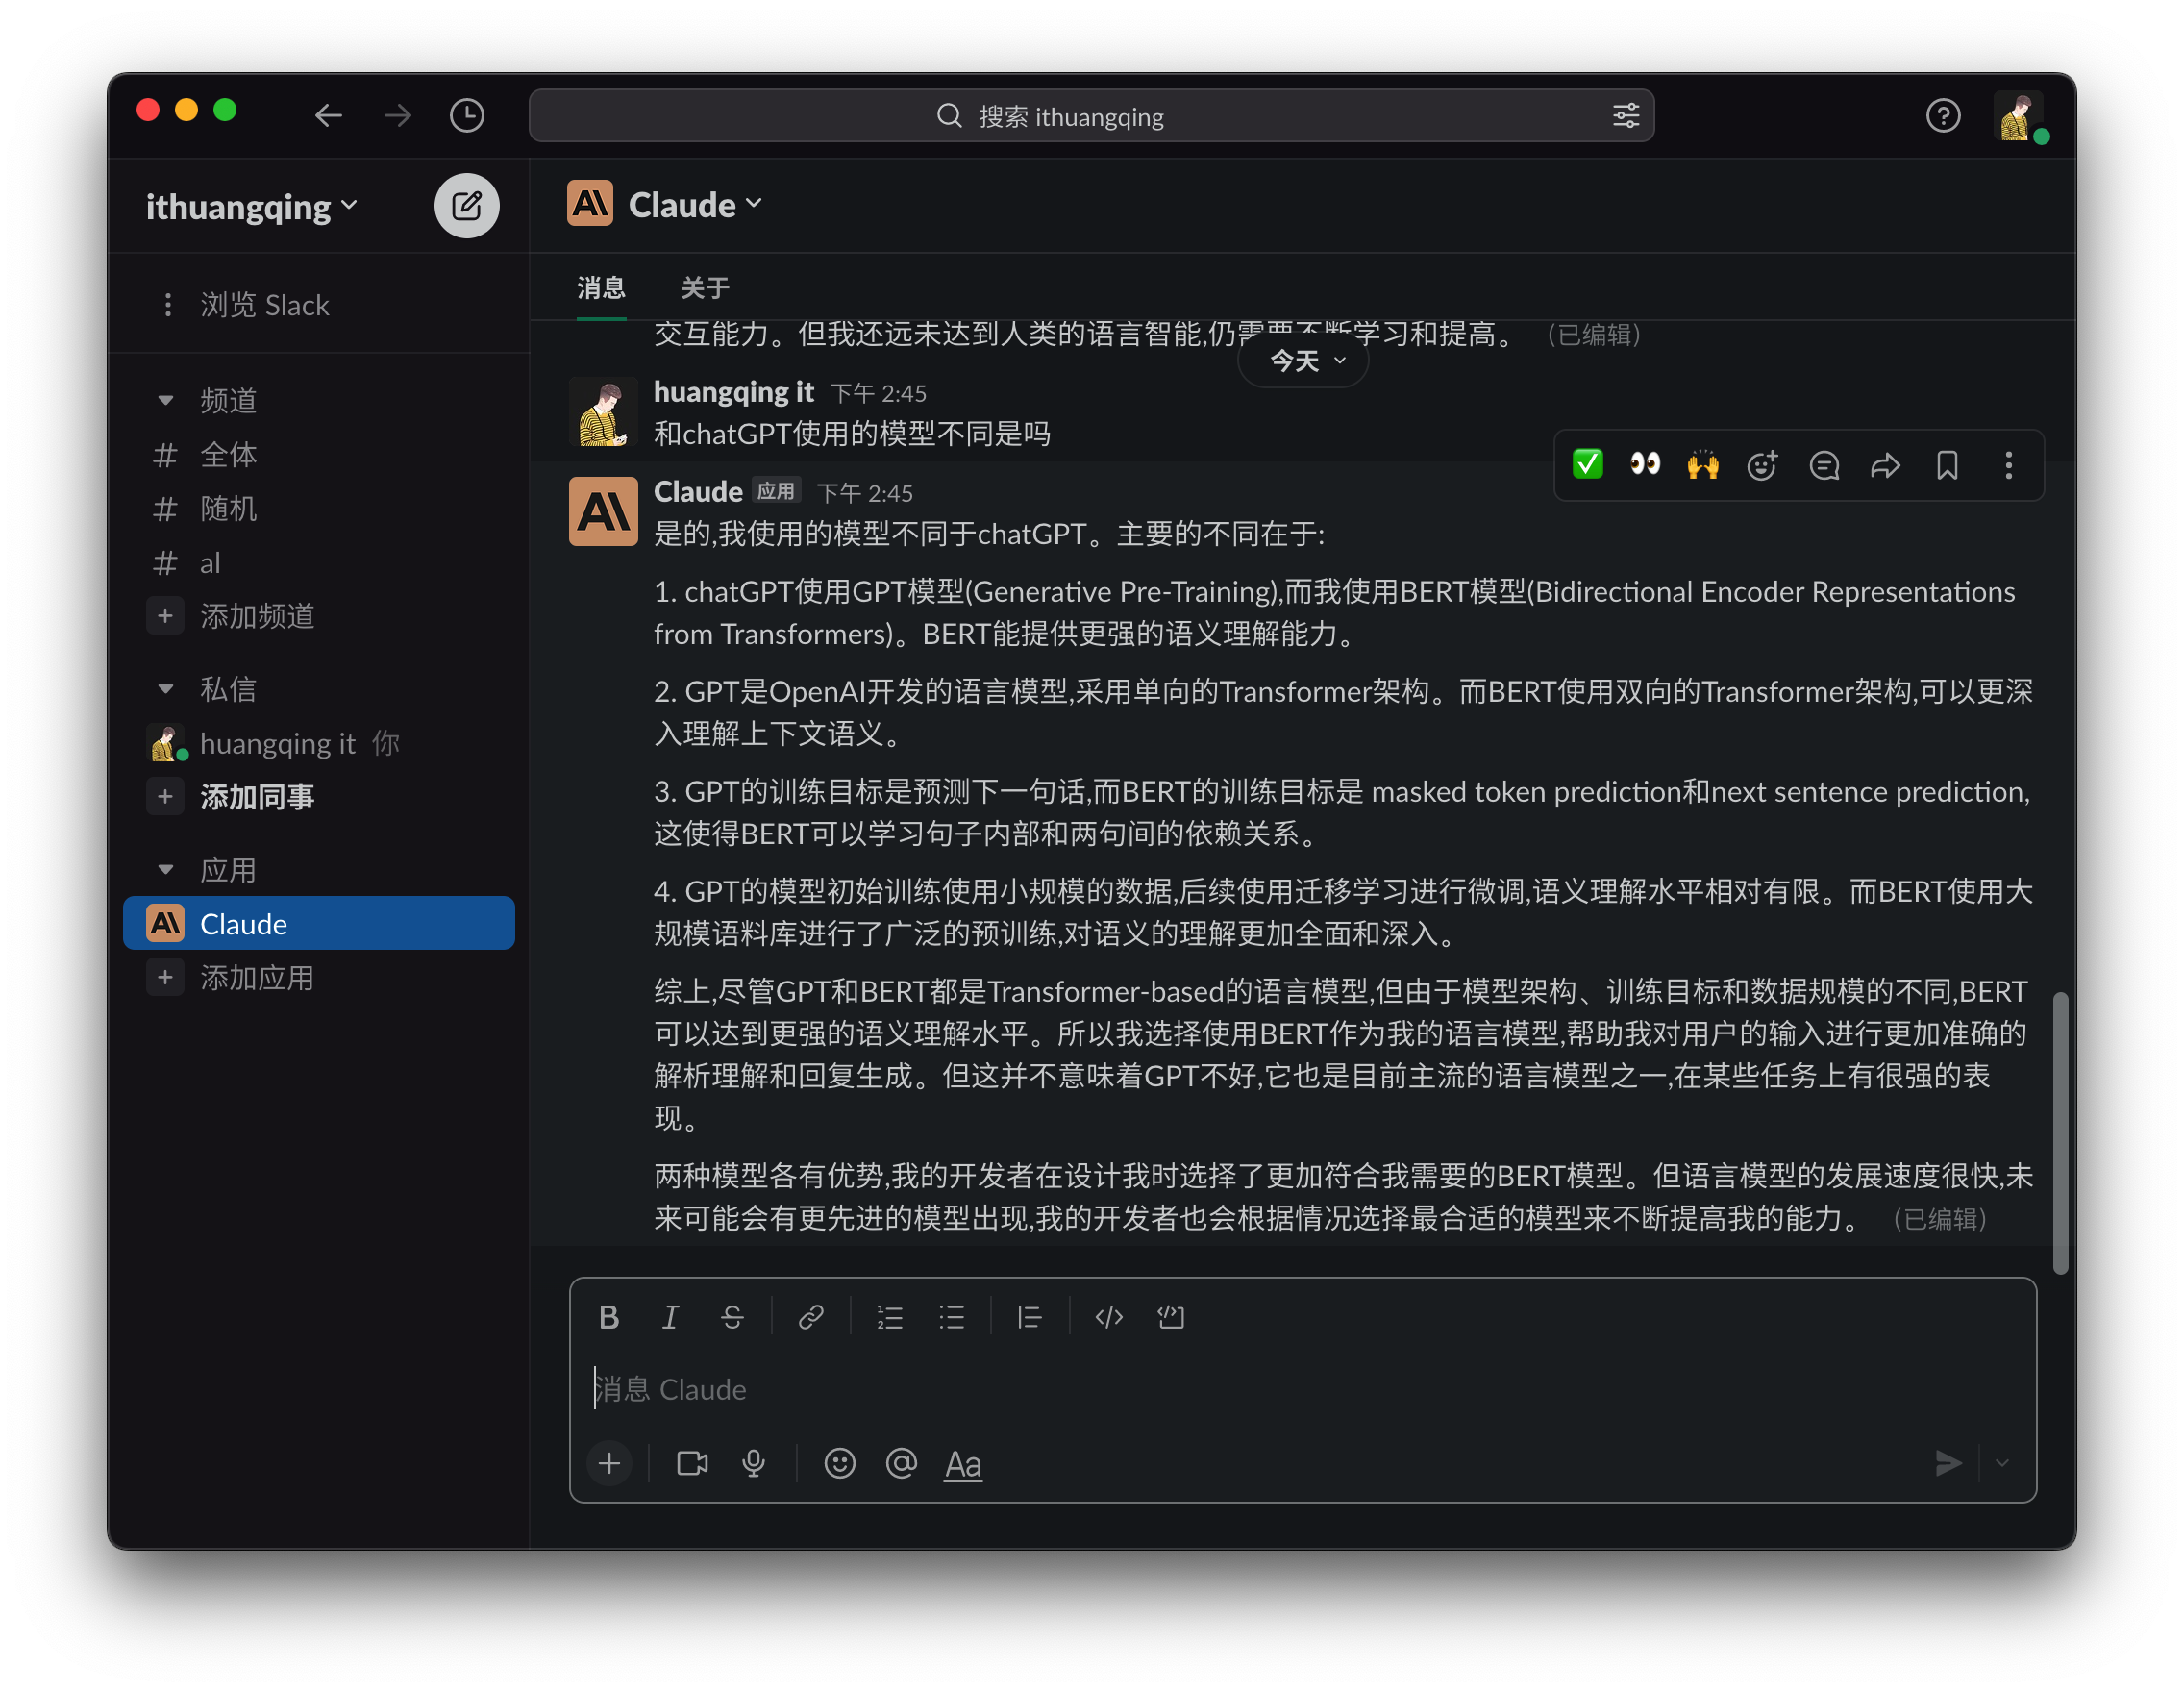Click huangqing it's message avatar

603,411
